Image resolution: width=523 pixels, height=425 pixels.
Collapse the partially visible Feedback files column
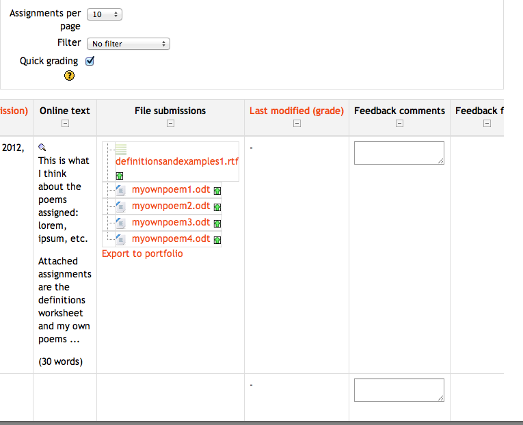487,124
